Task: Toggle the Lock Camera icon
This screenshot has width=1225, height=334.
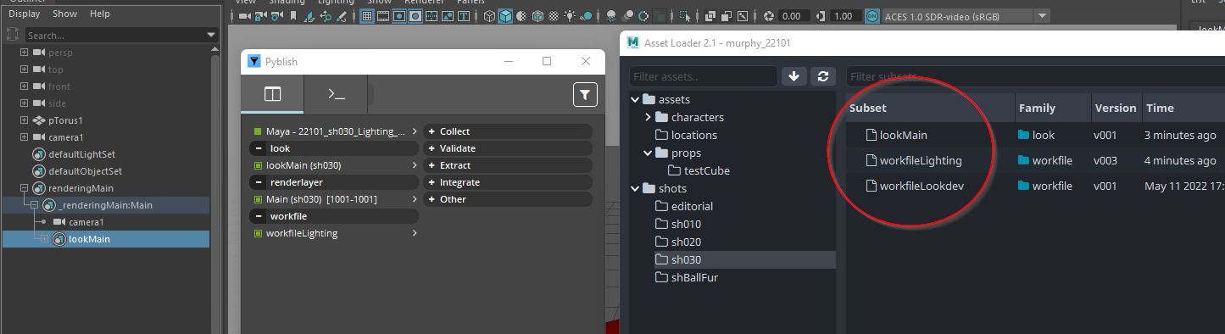Action: (260, 16)
